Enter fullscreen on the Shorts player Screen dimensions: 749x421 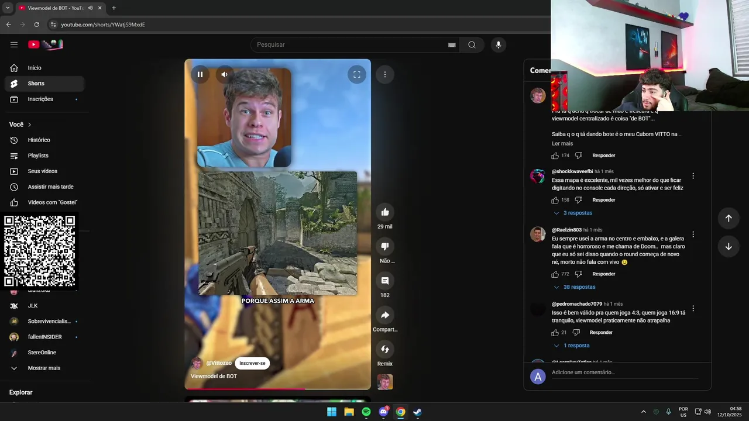356,74
